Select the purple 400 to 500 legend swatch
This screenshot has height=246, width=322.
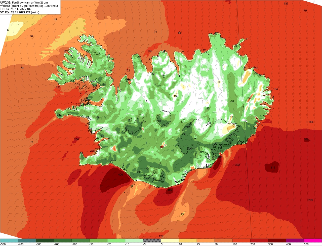coord(295,240)
